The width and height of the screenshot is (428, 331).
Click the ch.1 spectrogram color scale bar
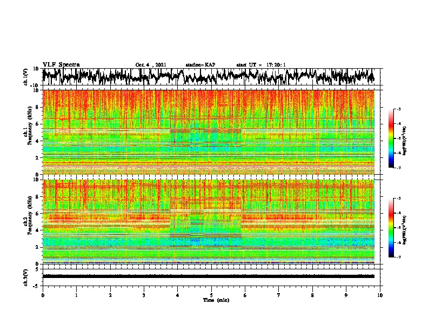pos(391,138)
